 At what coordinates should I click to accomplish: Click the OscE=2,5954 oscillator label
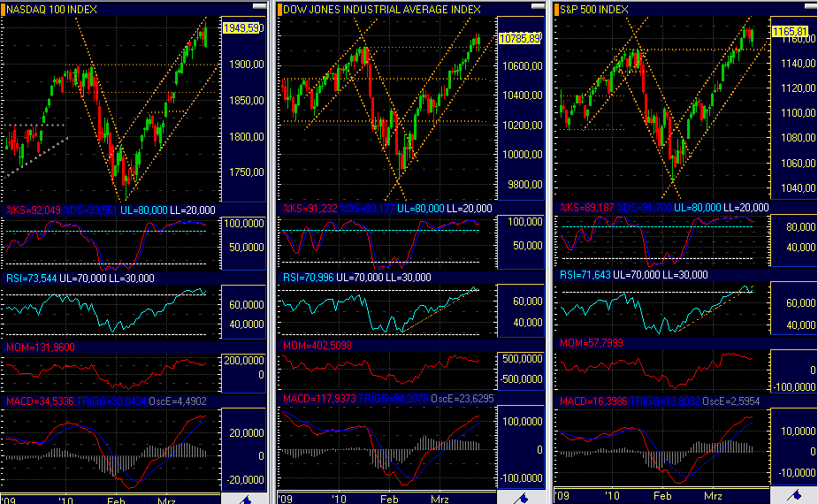(x=730, y=401)
